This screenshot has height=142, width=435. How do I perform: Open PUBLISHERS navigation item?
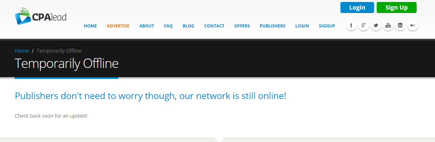click(x=272, y=26)
